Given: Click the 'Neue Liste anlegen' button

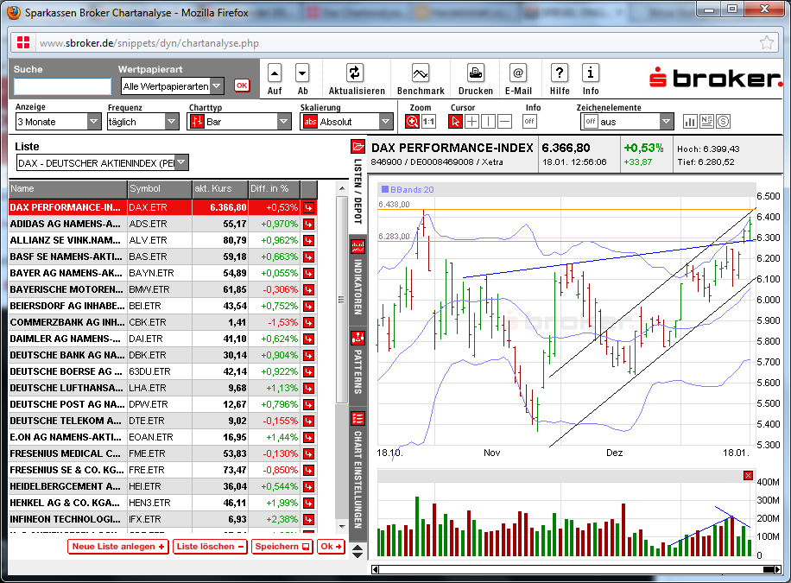Looking at the screenshot, I should [x=117, y=547].
